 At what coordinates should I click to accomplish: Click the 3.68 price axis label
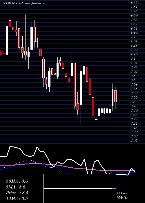pos(134,89)
